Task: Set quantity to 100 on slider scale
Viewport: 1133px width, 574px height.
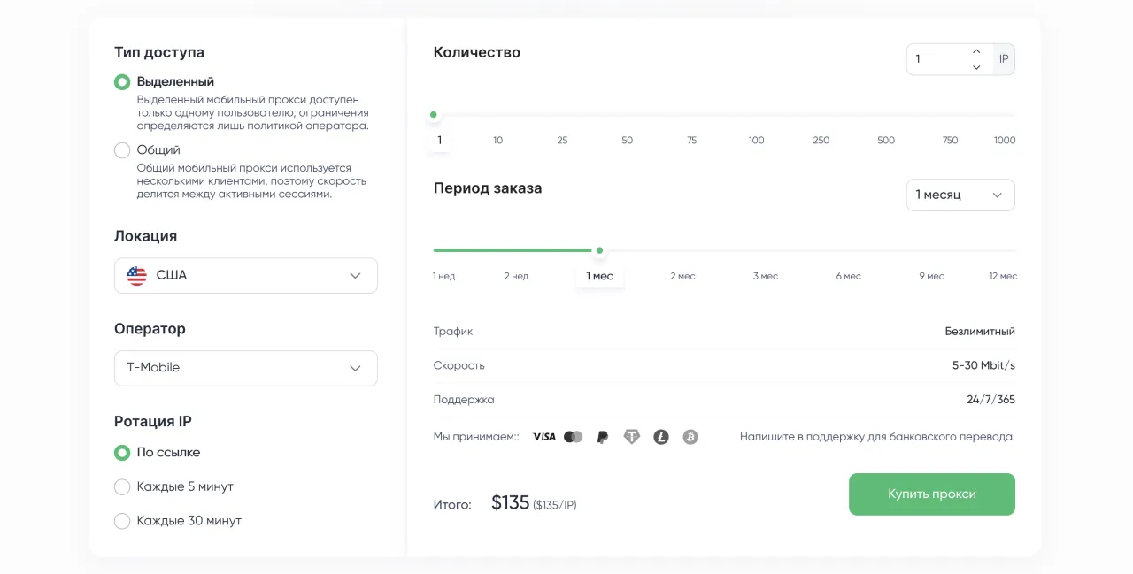Action: [x=757, y=141]
